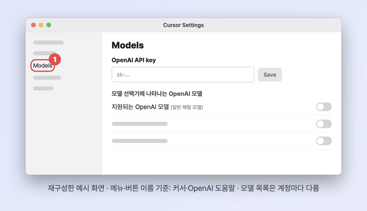Toggle the 지원되는 OpenAI 모델 switch

point(324,107)
